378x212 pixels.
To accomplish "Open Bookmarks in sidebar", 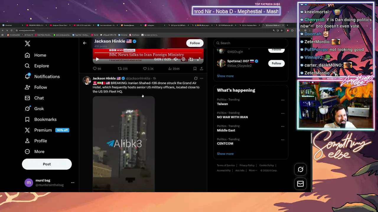I will [x=40, y=119].
